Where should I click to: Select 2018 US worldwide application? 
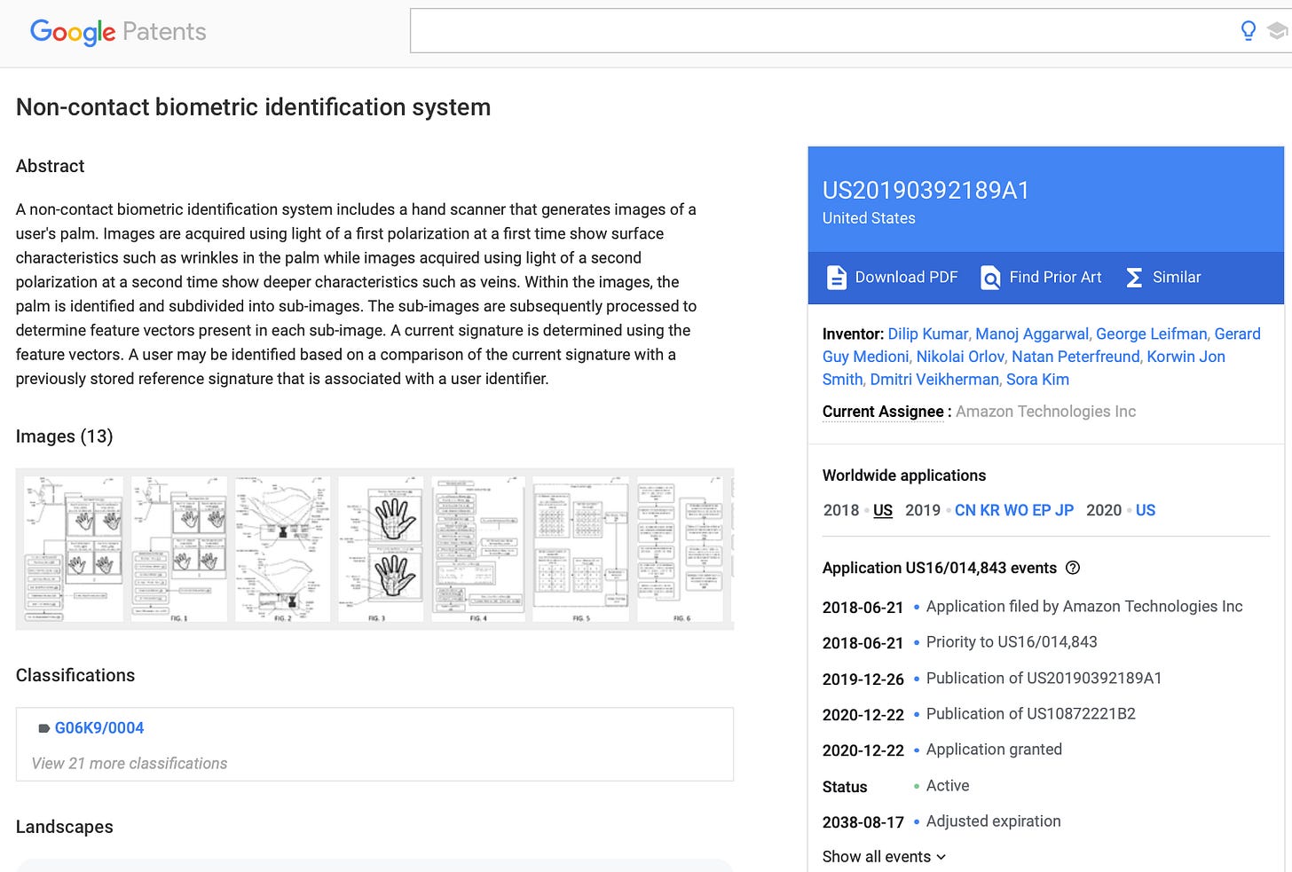coord(883,511)
